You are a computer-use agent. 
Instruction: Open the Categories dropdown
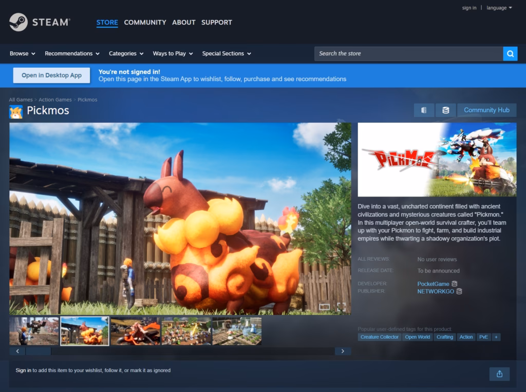[x=126, y=53]
